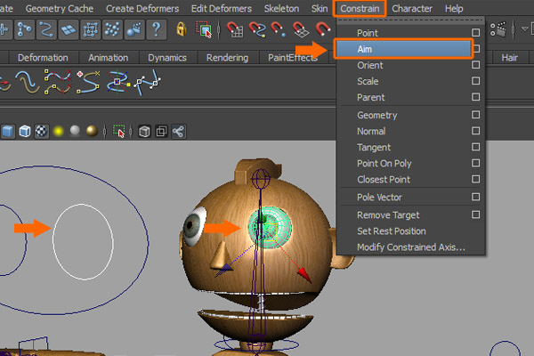Click the wireframe cube icon in panel toolbar
The height and width of the screenshot is (356, 534).
point(145,132)
